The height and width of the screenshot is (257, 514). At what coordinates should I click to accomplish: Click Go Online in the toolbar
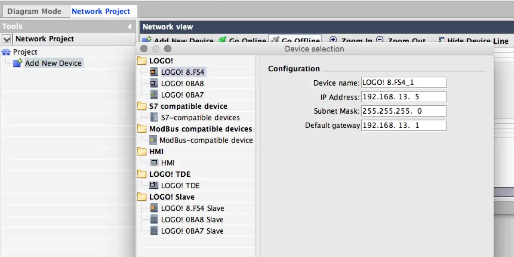243,41
